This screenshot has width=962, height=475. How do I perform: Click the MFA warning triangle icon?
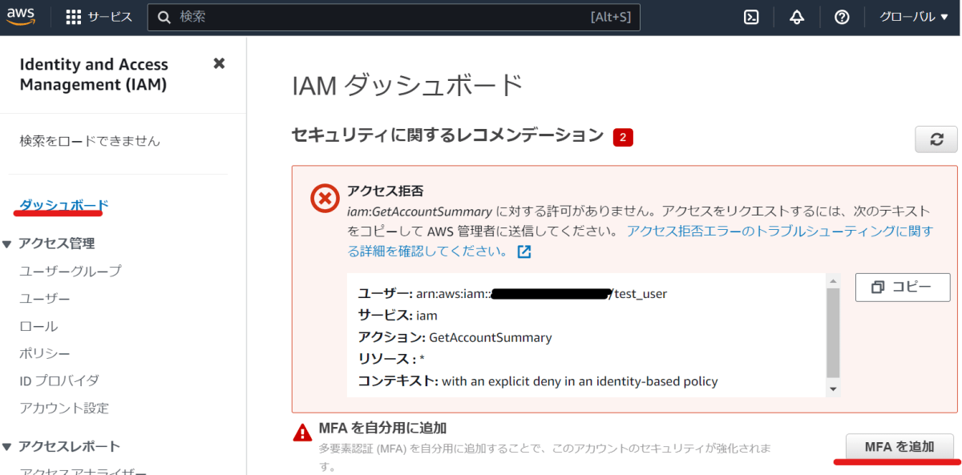pos(303,433)
